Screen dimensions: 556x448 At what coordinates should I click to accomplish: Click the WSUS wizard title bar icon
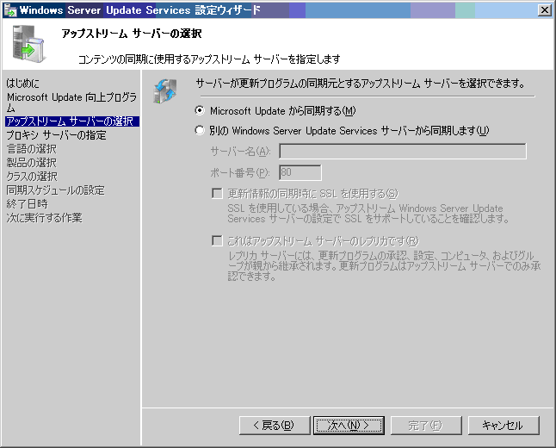[x=10, y=10]
